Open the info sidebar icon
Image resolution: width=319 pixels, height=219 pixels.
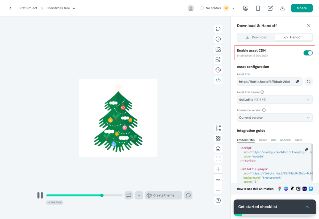pos(218,39)
